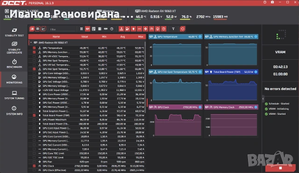Open the help icon in the title bar
Viewport: 299px width, 173px height.
click(x=265, y=2)
